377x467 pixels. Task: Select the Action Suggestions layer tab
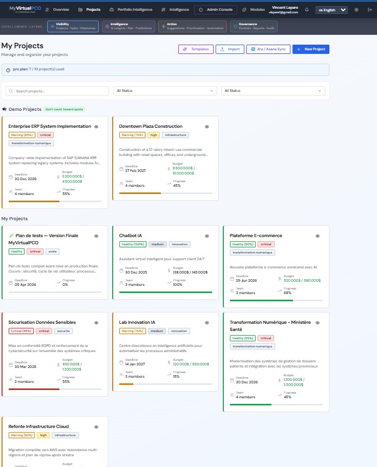click(x=193, y=26)
